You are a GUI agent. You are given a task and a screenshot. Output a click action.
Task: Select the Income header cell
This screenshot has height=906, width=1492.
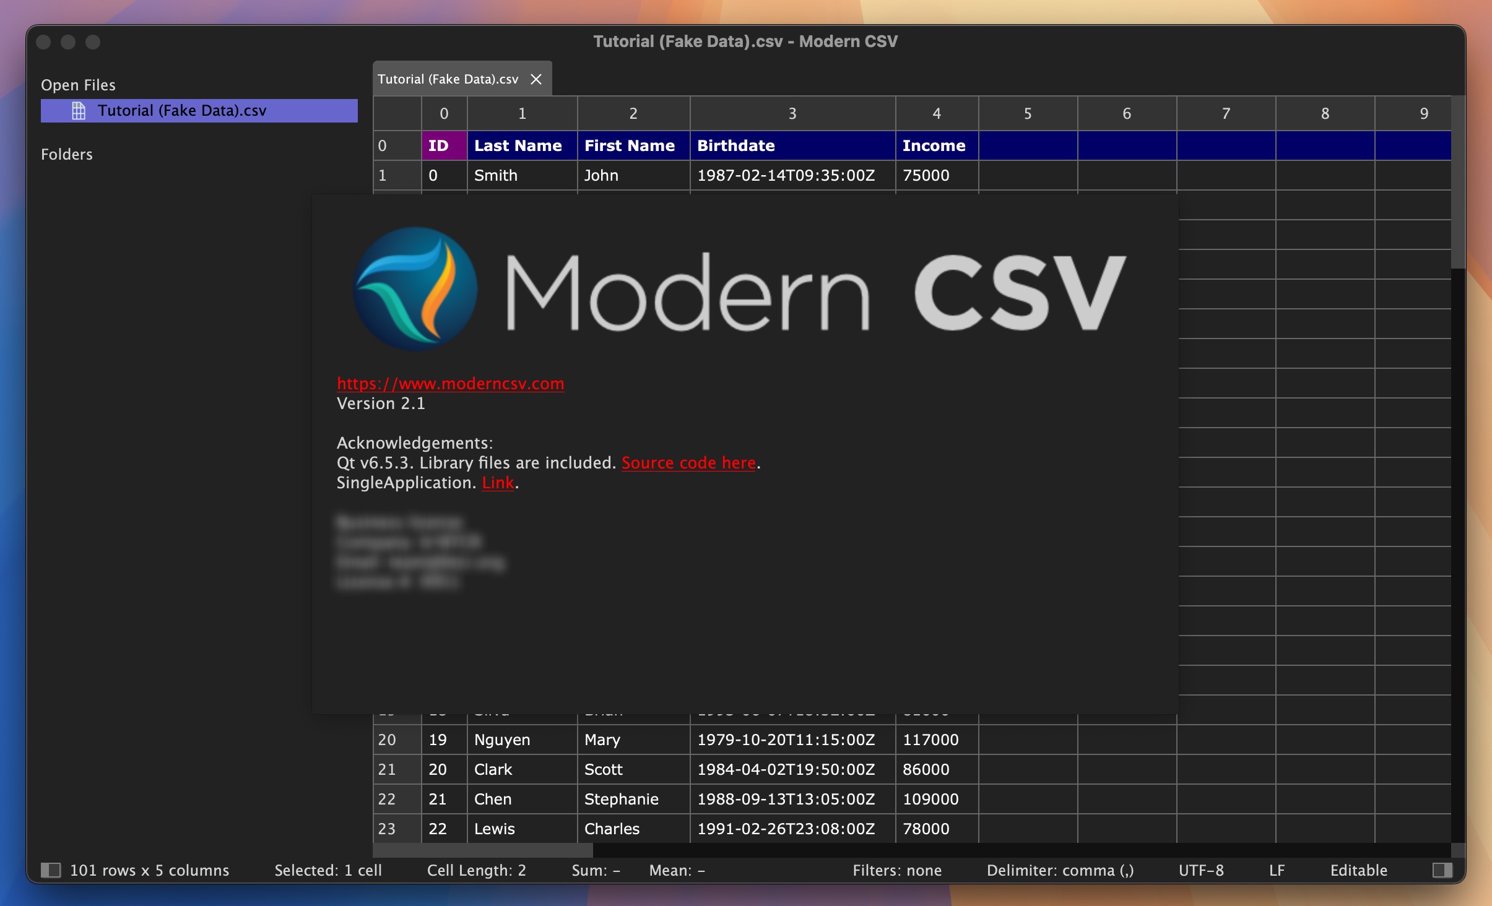coord(937,145)
